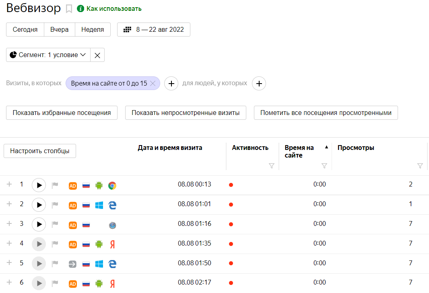
Task: Click the Yandex Browser icon in visit 6
Action: (112, 283)
